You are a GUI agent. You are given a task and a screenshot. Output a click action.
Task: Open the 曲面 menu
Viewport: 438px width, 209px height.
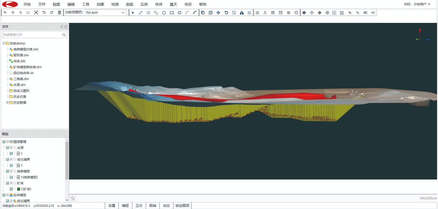129,4
